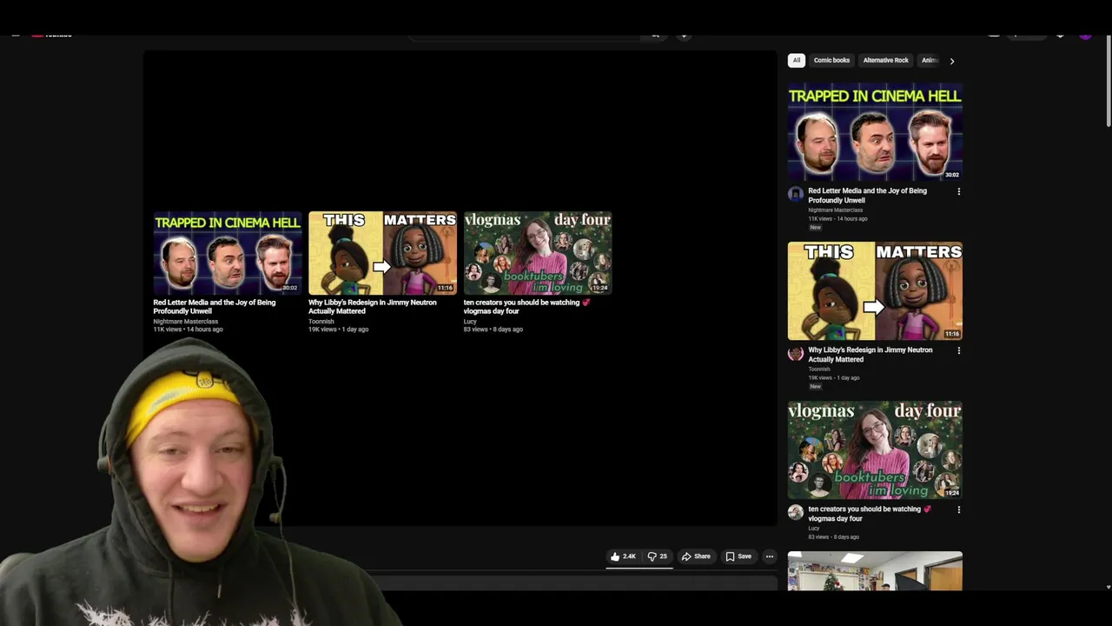Click end-screen channel name Toonrish
The width and height of the screenshot is (1112, 626).
point(321,322)
